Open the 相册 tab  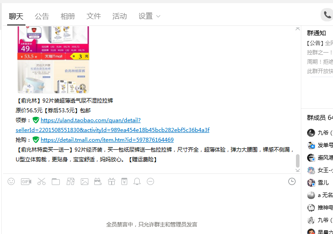tap(68, 16)
